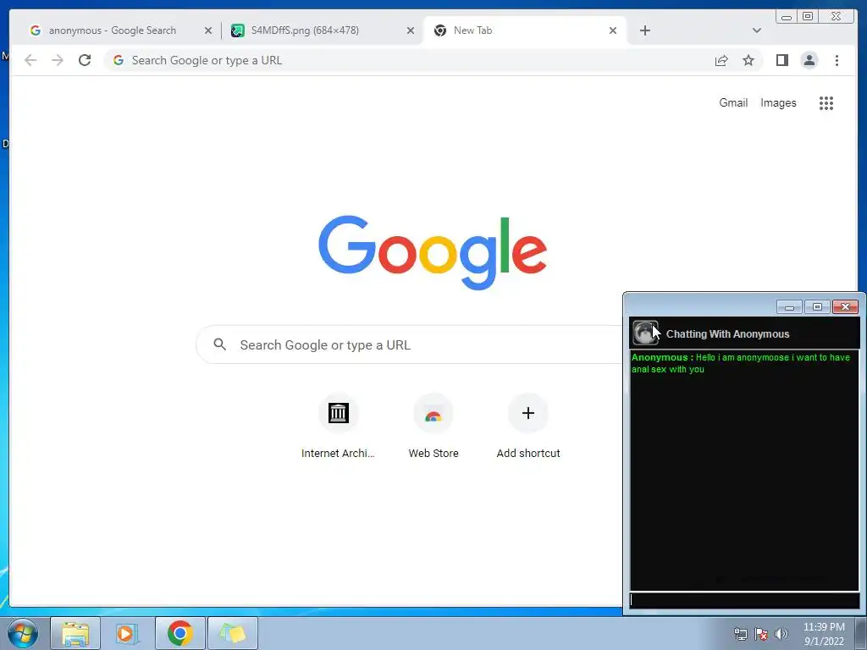Open Images link
This screenshot has width=867, height=650.
778,102
